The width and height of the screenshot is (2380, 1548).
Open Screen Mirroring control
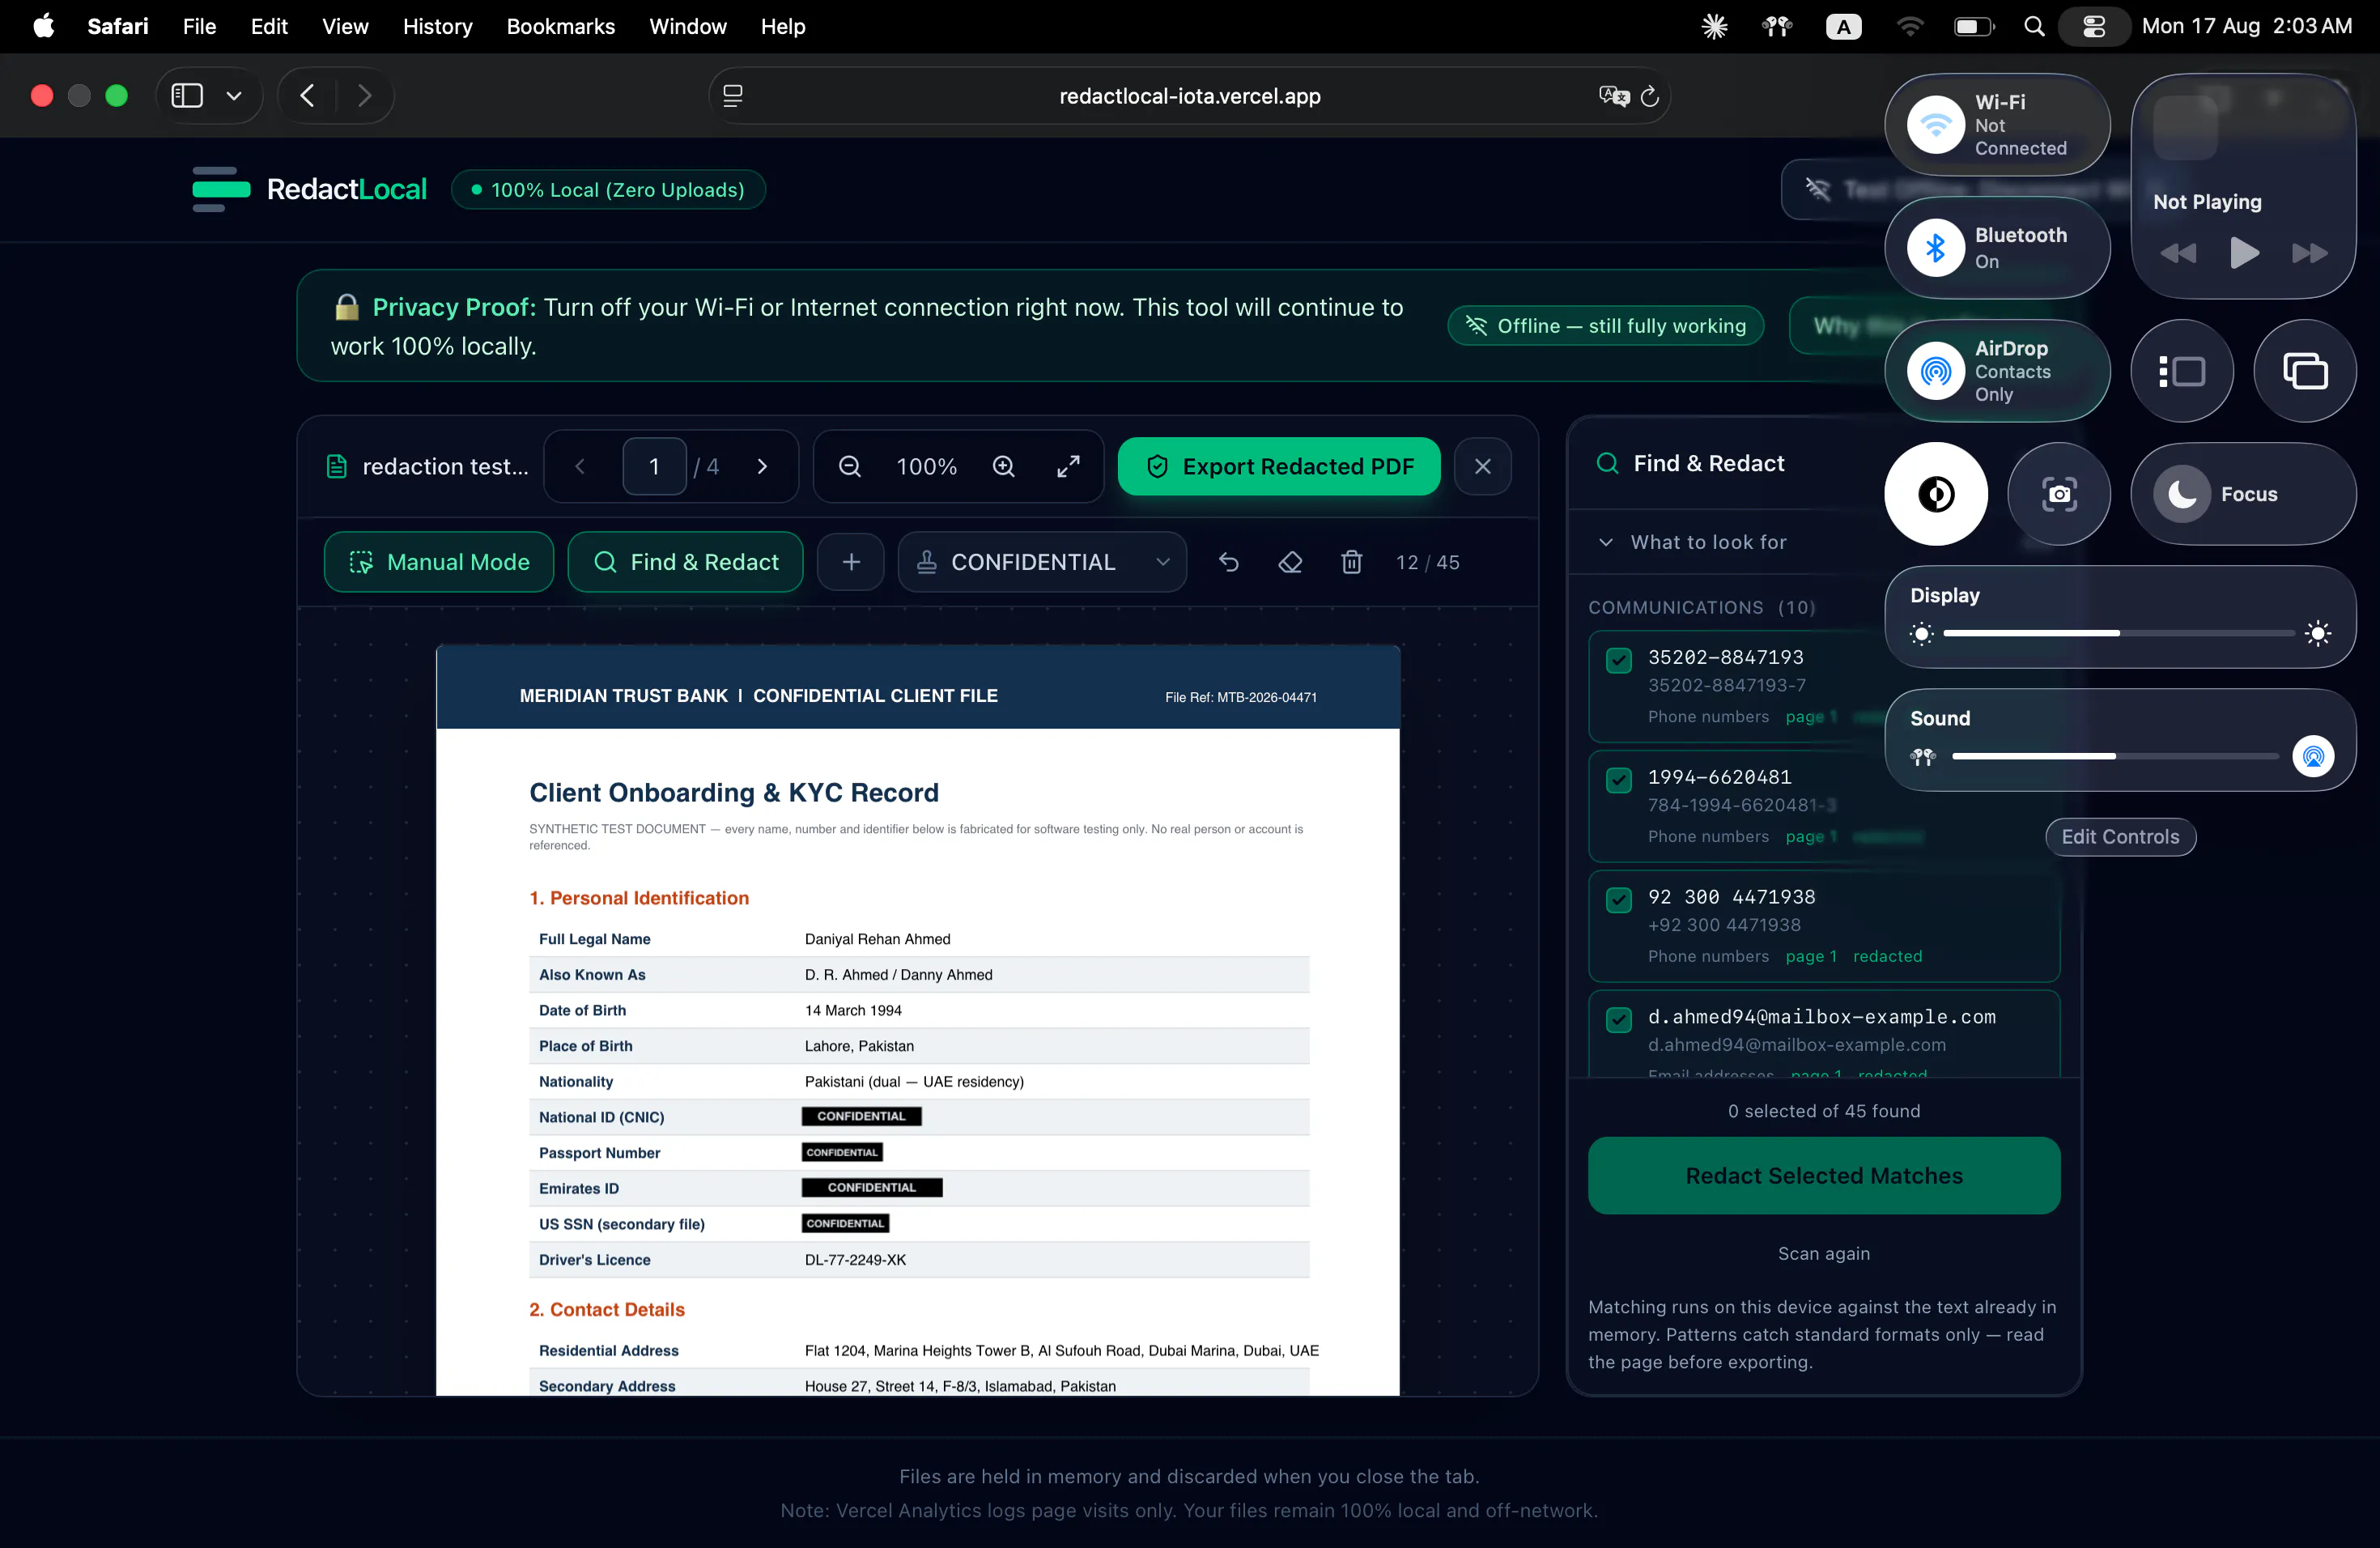(x=2305, y=371)
